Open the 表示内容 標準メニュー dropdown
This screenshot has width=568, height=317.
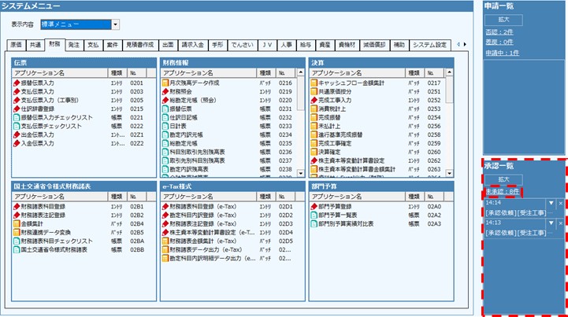coord(115,24)
